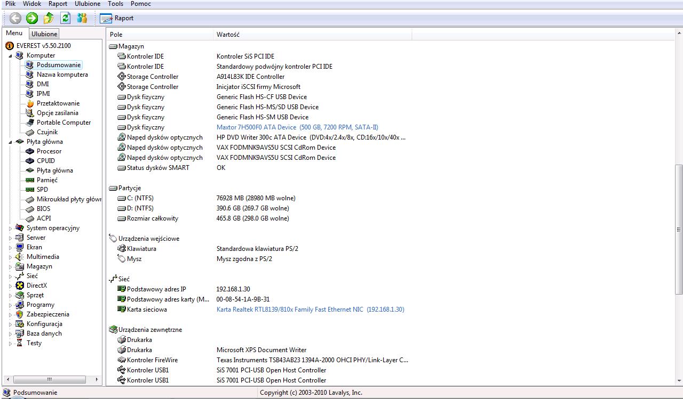Select Mikroukład płyty głównej tree item
The image size is (683, 399).
point(69,199)
